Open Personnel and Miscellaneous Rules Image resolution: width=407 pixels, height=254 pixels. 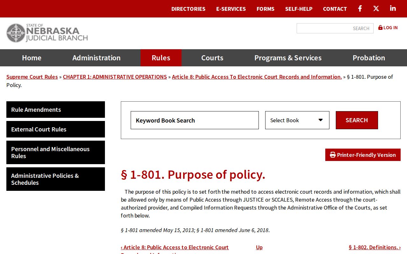56,152
